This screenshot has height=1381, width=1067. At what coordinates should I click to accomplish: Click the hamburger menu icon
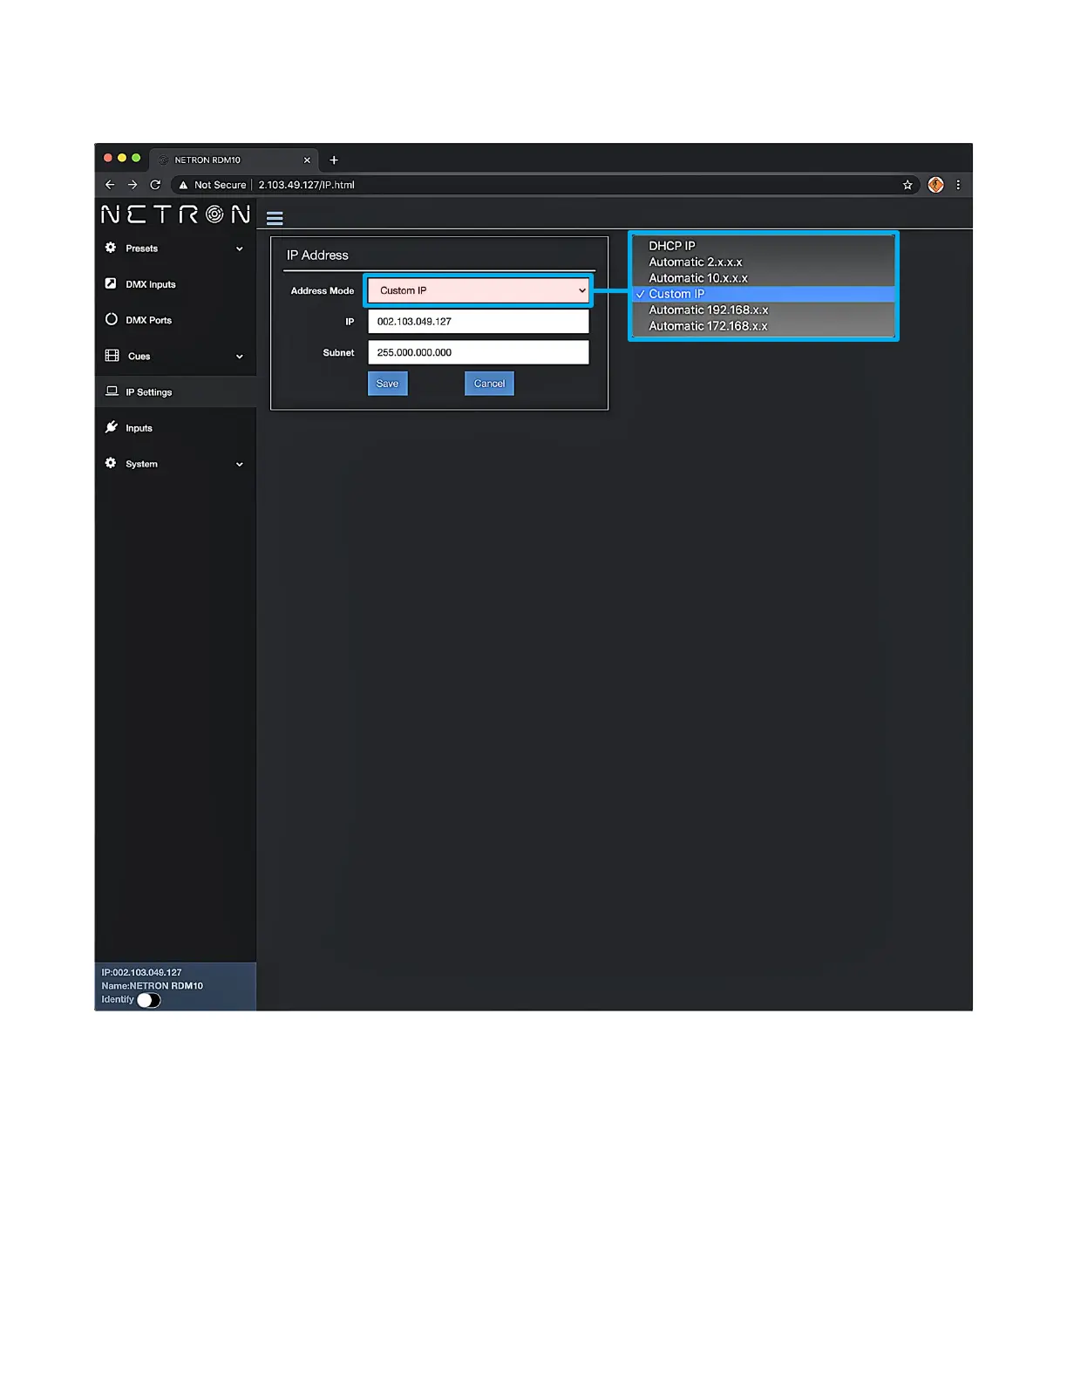[x=275, y=218]
